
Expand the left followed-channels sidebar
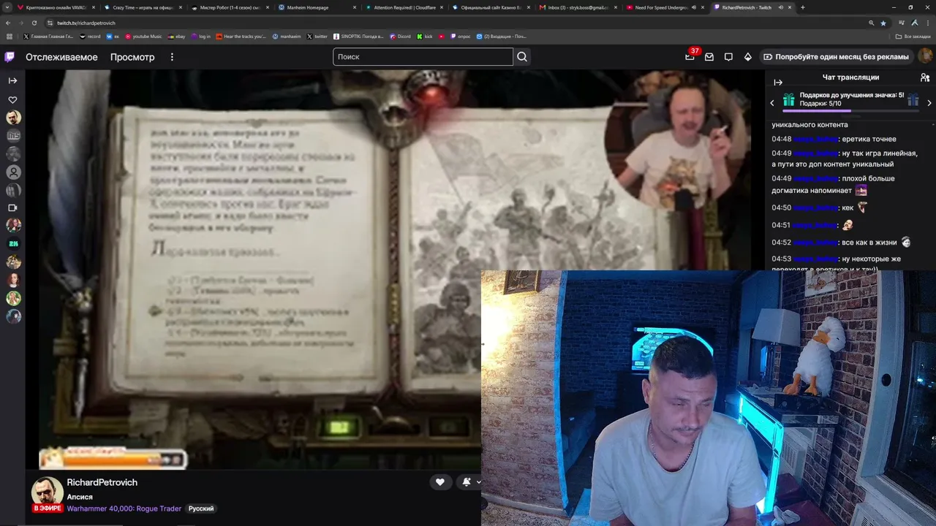pyautogui.click(x=12, y=80)
